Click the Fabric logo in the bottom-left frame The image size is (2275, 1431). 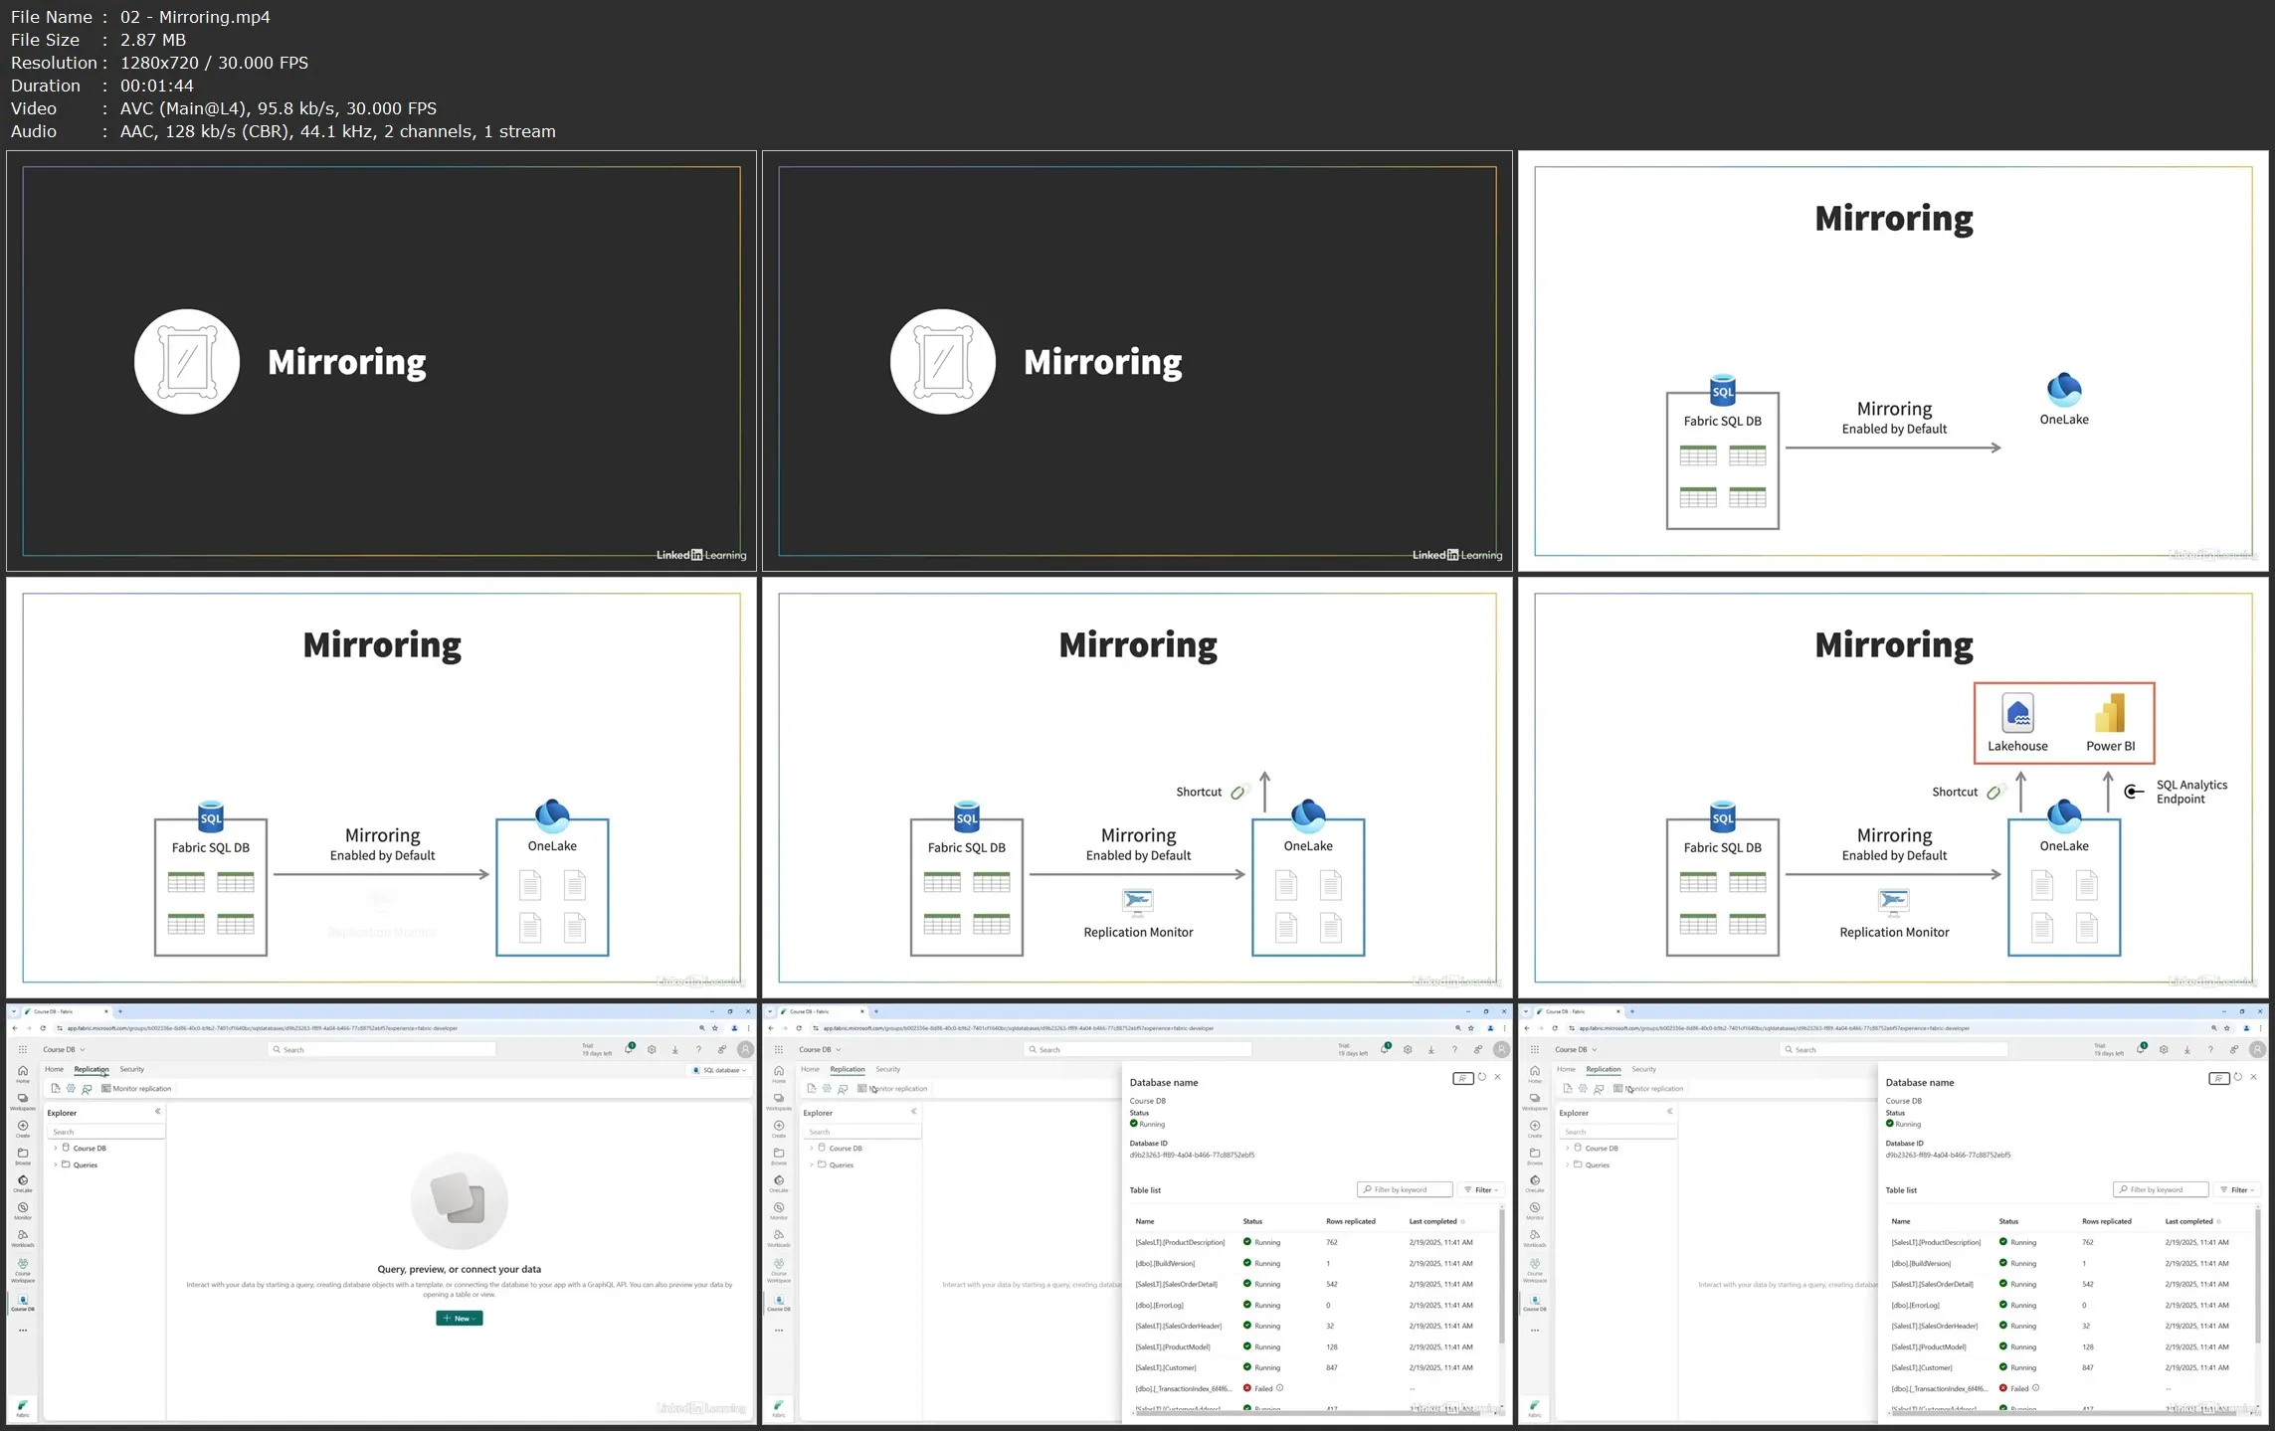[x=22, y=1407]
